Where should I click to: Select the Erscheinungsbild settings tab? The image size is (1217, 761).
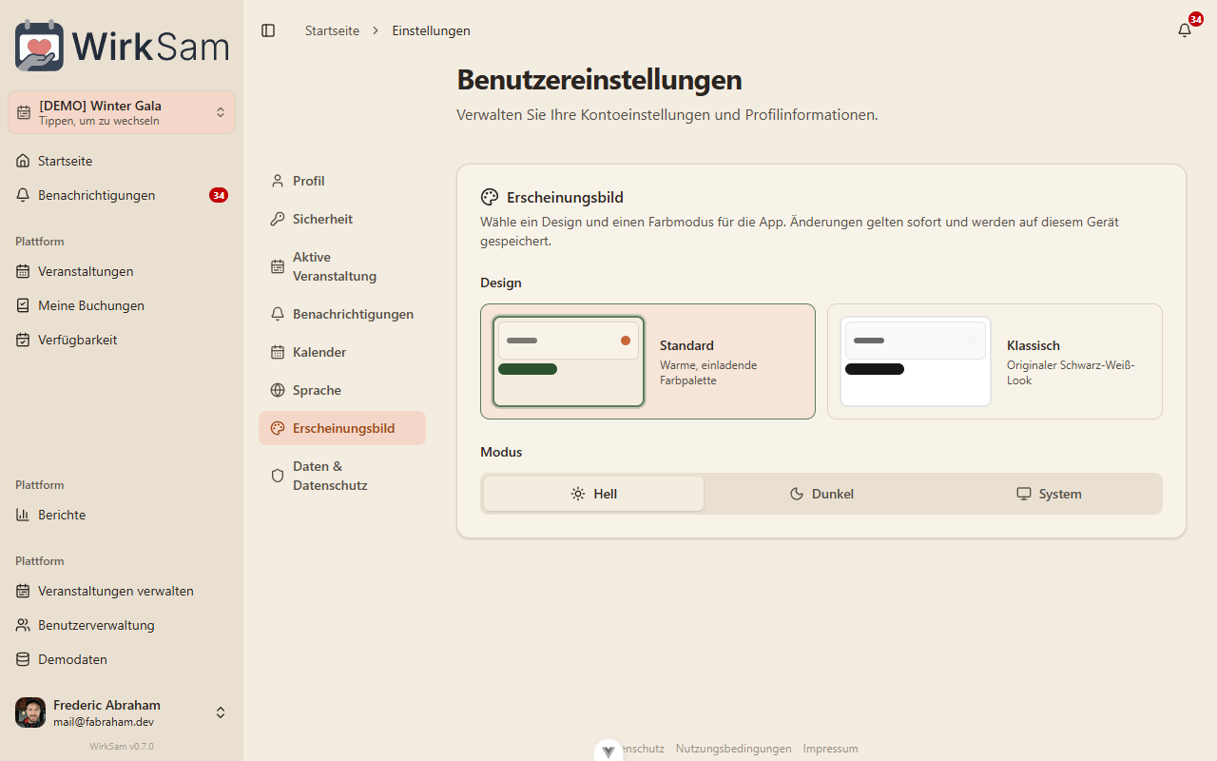[x=342, y=428]
